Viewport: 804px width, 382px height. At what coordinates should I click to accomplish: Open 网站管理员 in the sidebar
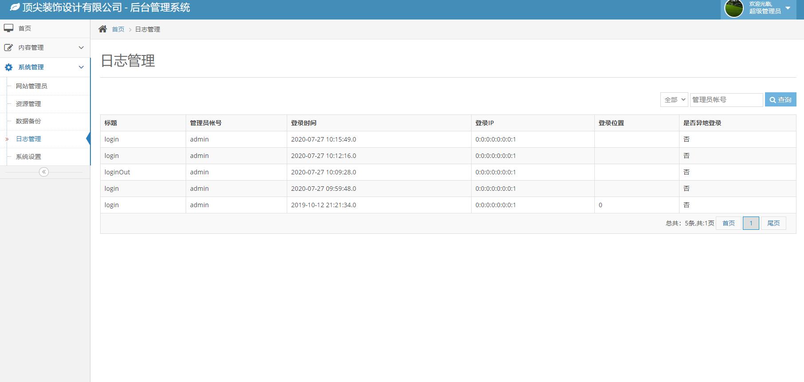(x=31, y=86)
